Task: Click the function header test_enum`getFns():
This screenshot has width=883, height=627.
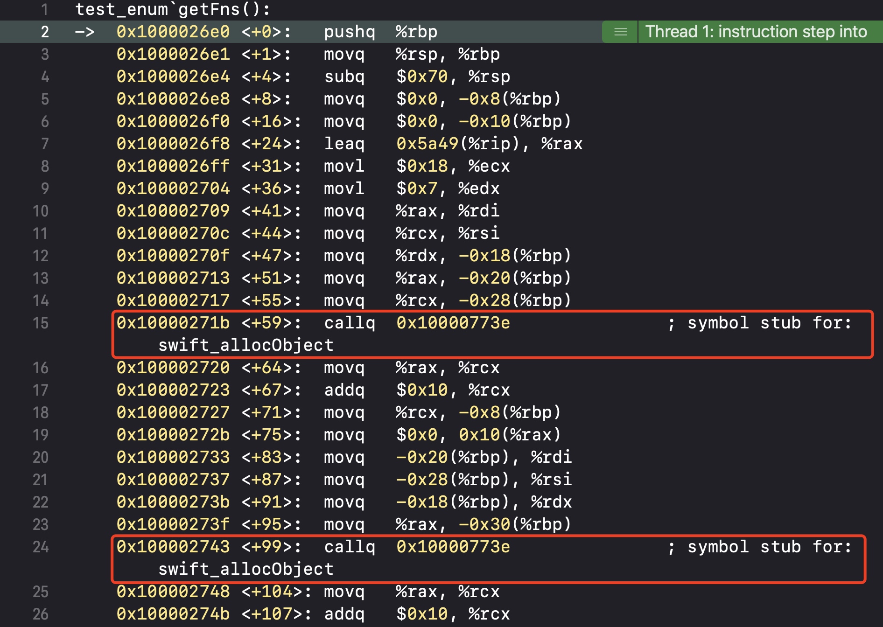Action: (173, 9)
